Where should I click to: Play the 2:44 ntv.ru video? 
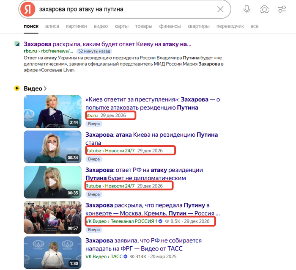52,111
